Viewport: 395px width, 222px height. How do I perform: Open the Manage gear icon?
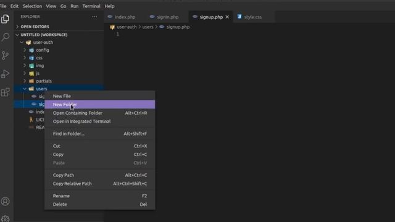tap(5, 219)
